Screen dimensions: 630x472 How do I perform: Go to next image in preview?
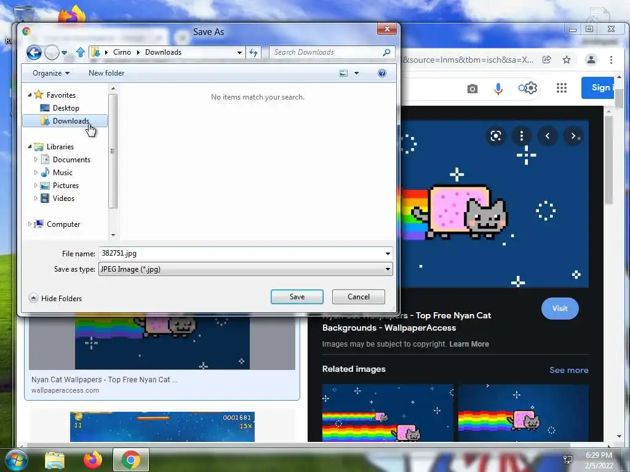coord(573,136)
